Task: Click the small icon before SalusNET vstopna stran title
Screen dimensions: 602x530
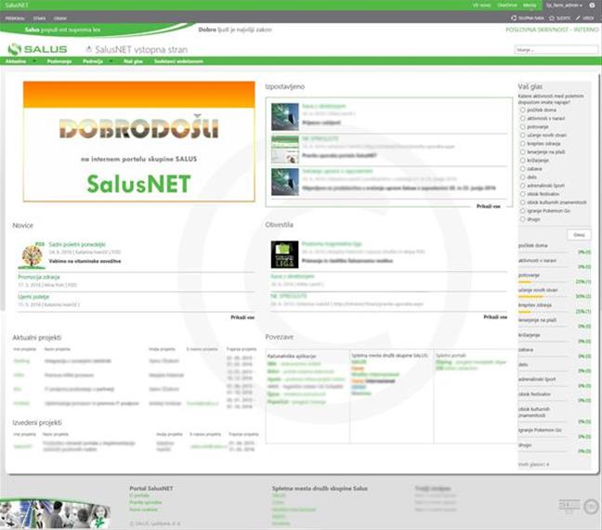Action: click(88, 49)
